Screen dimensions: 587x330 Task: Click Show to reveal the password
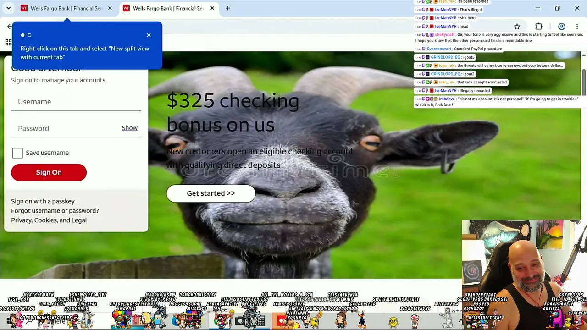point(129,128)
